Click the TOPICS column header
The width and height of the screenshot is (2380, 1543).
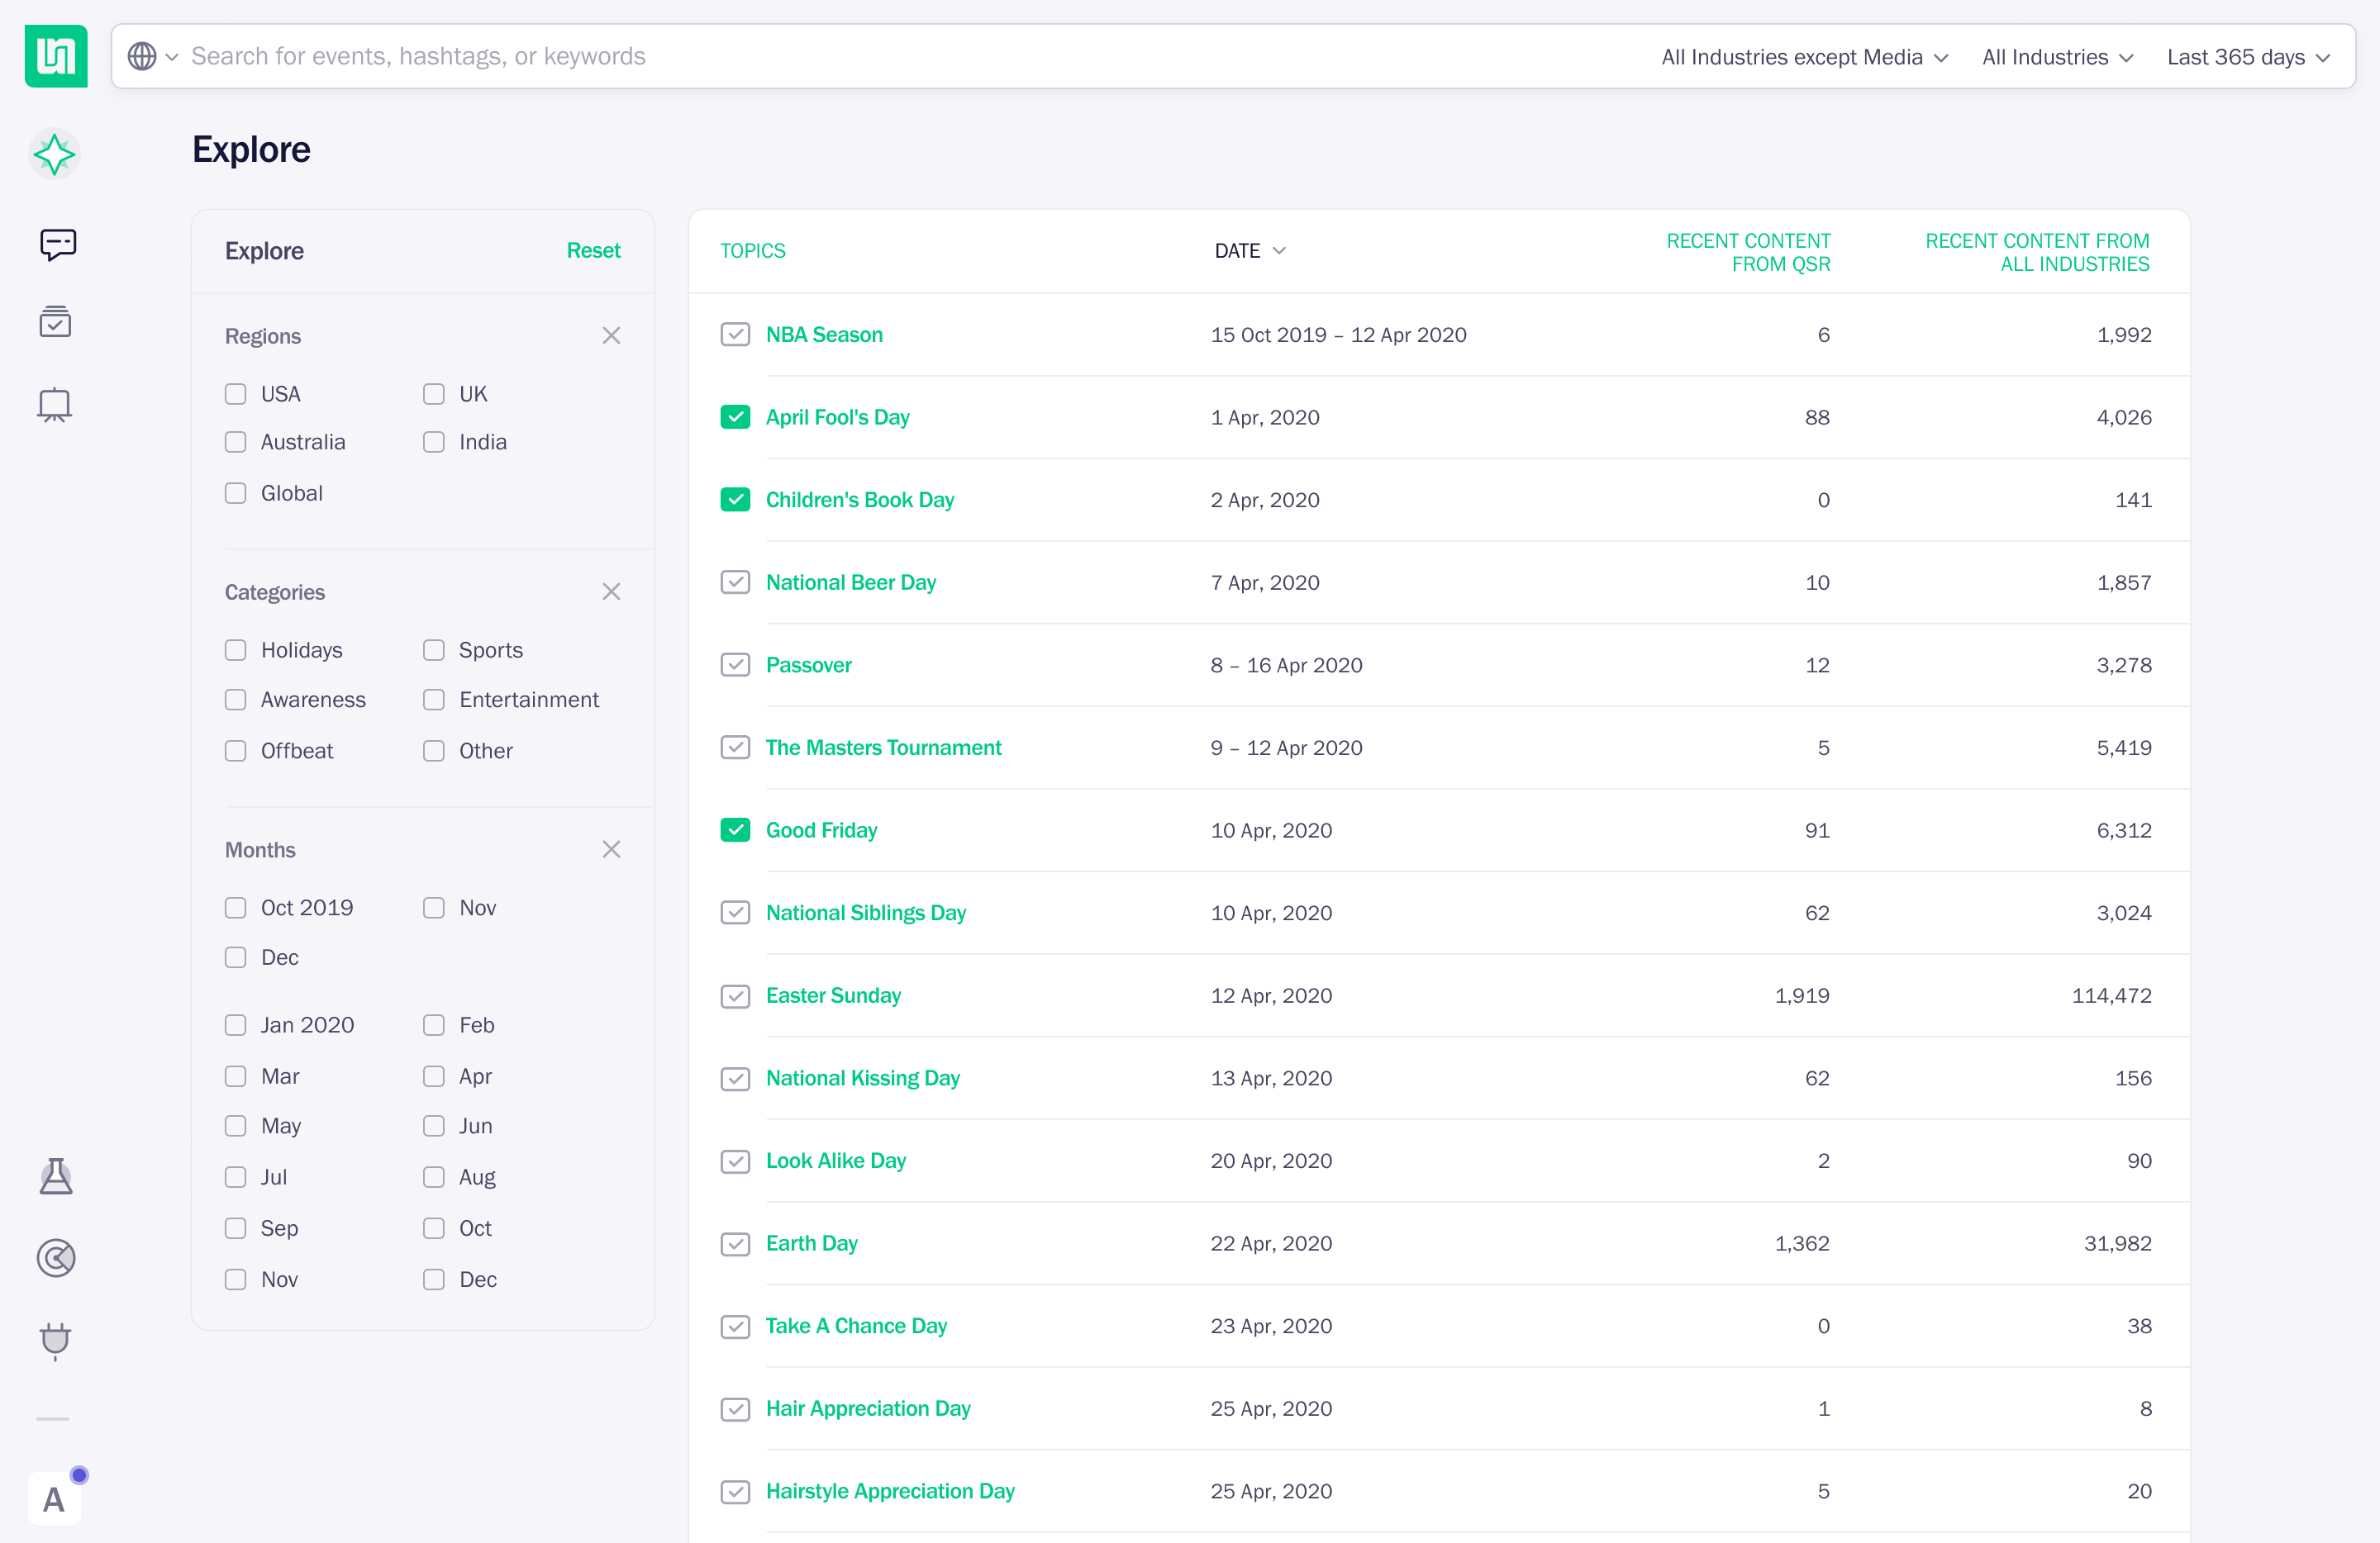pyautogui.click(x=752, y=251)
